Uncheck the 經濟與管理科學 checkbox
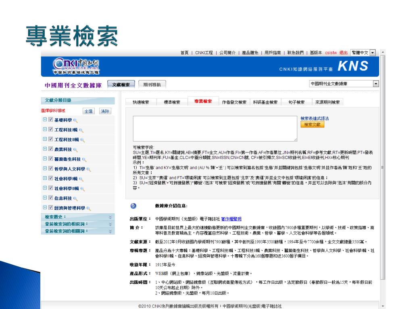Viewport: 413px width, 309px height. click(50, 208)
